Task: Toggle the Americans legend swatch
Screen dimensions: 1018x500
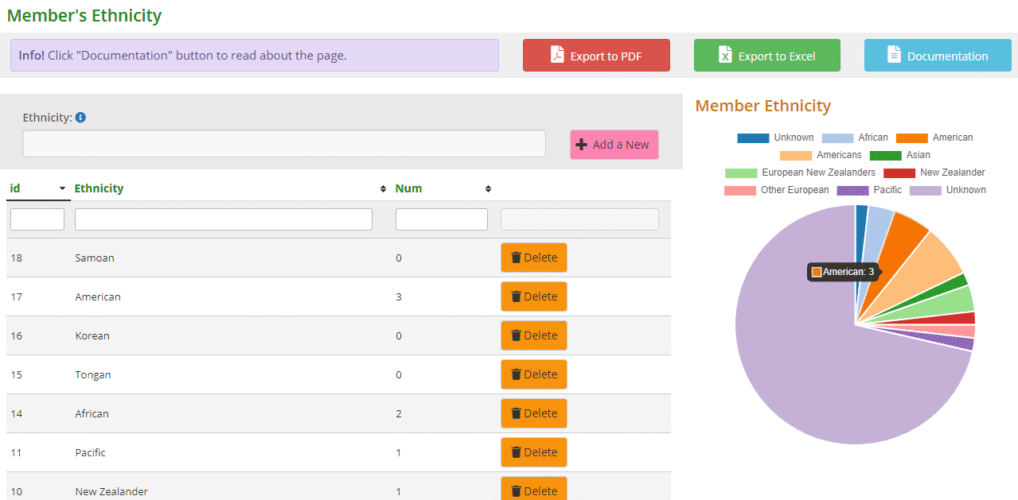Action: pos(796,155)
